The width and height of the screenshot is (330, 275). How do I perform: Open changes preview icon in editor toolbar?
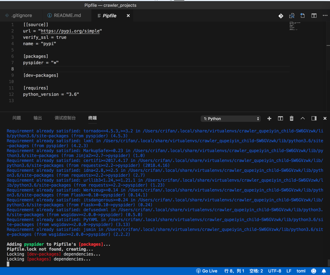(x=292, y=16)
